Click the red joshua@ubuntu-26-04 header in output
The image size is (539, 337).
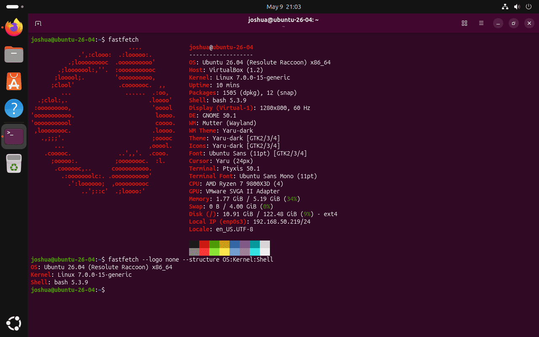click(x=221, y=47)
